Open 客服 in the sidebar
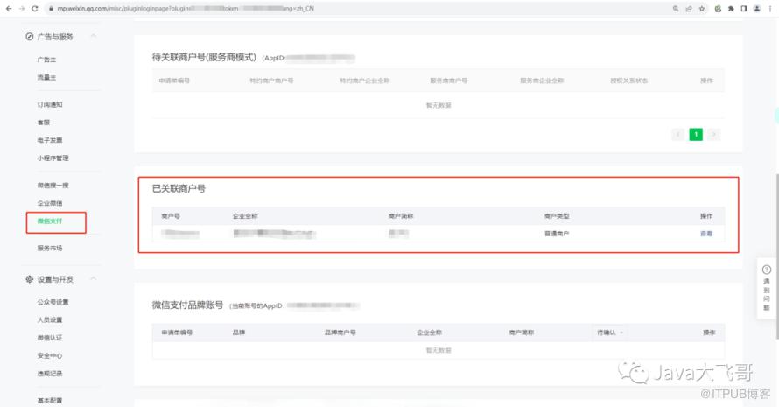 tap(44, 123)
